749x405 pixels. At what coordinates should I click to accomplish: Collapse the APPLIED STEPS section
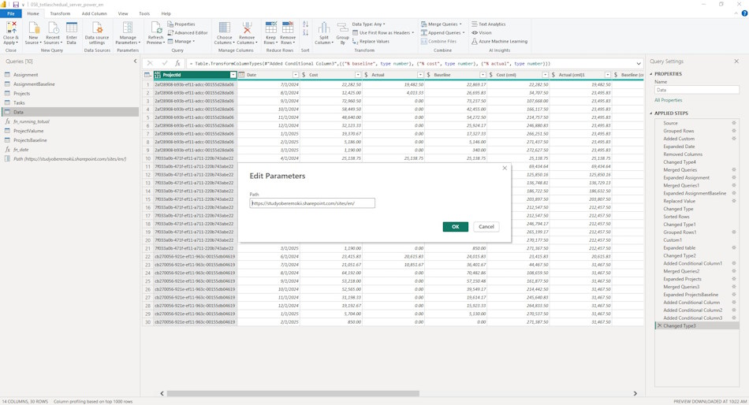click(x=651, y=113)
